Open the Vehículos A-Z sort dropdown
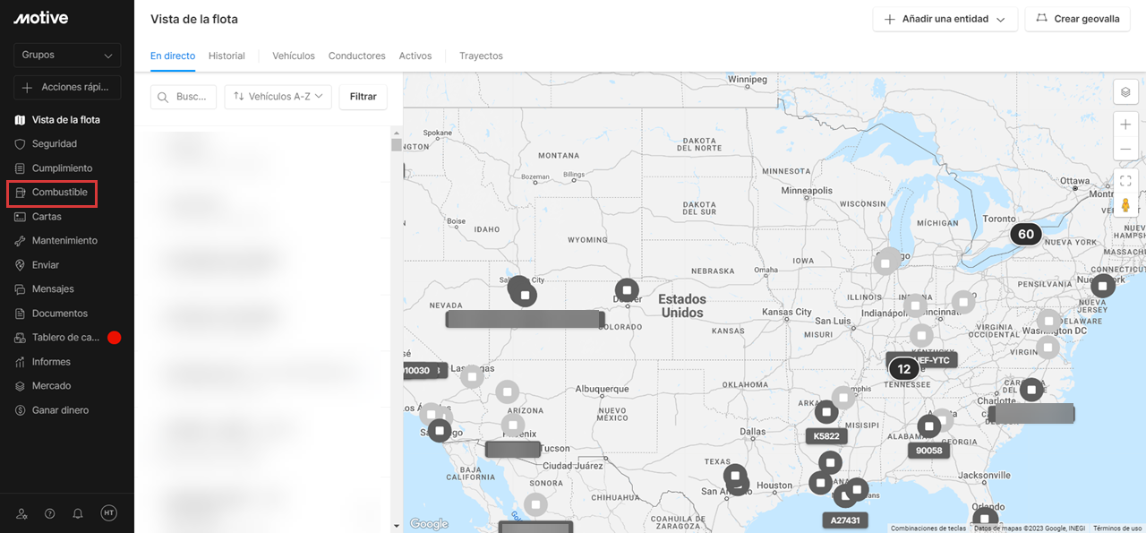Image resolution: width=1146 pixels, height=533 pixels. point(278,97)
